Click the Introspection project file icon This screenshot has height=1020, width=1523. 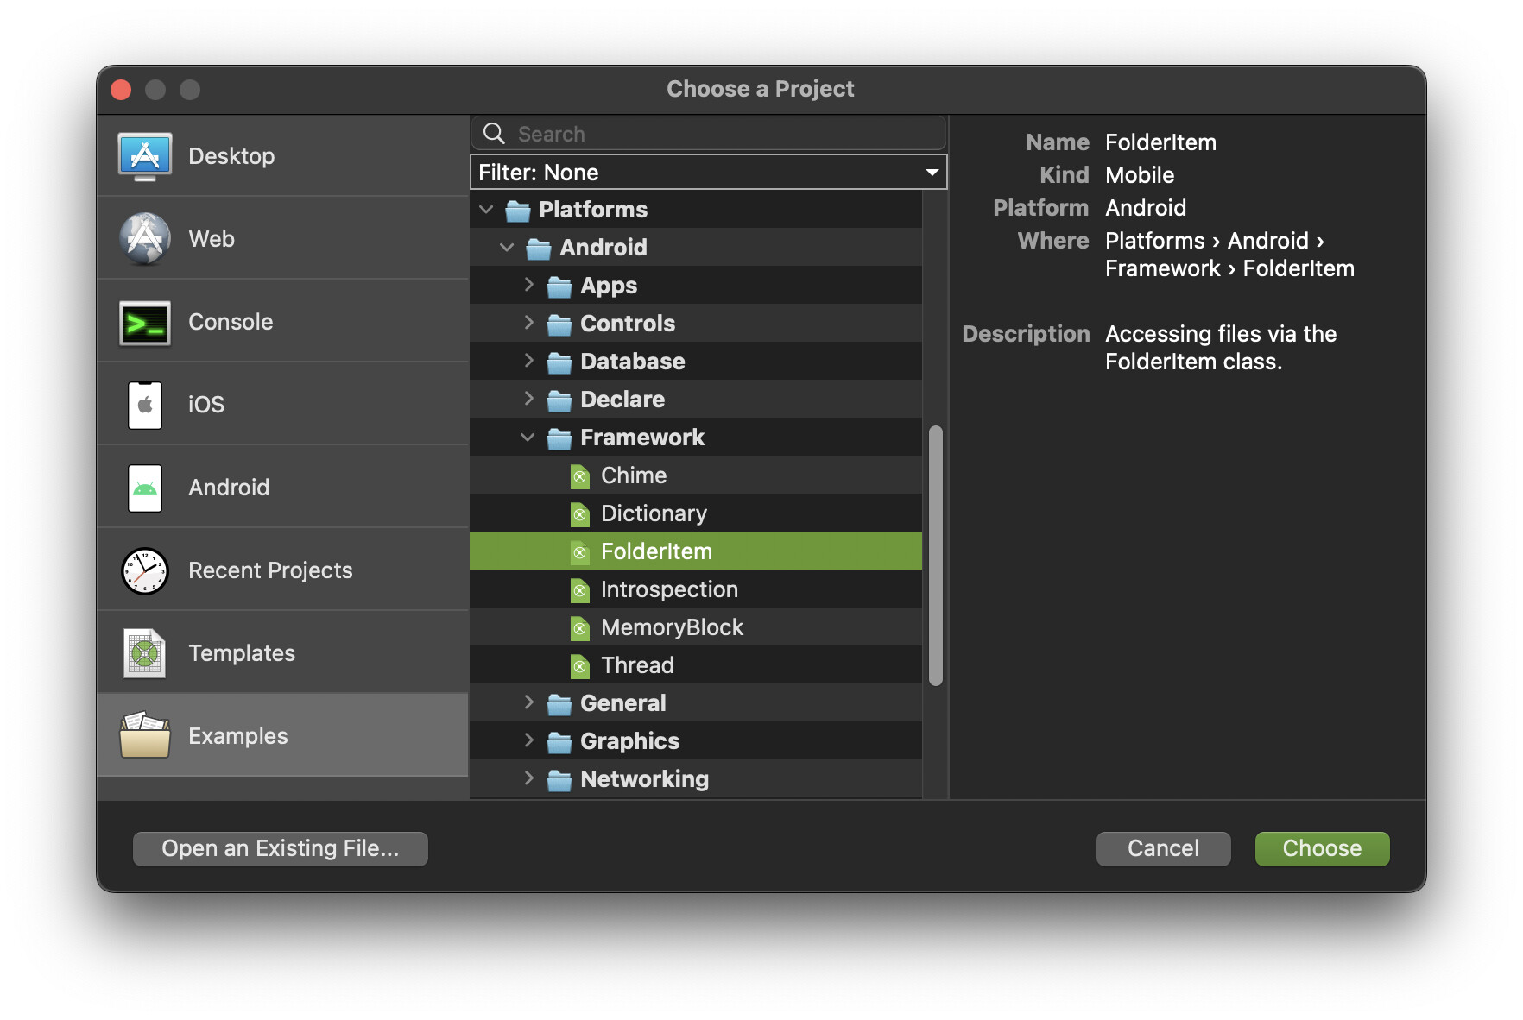point(580,590)
